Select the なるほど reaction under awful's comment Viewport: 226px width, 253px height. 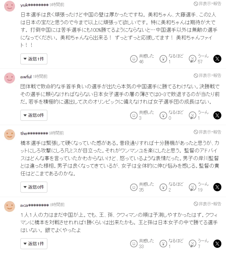(163, 115)
